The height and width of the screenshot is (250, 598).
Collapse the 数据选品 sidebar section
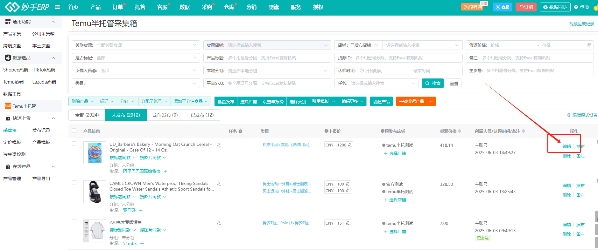click(53, 58)
